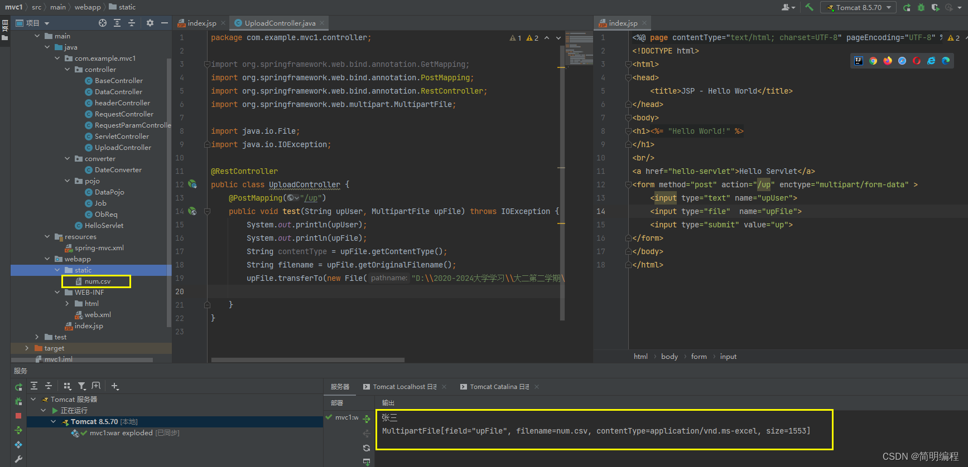Close the UploadController.java tab

pos(322,23)
